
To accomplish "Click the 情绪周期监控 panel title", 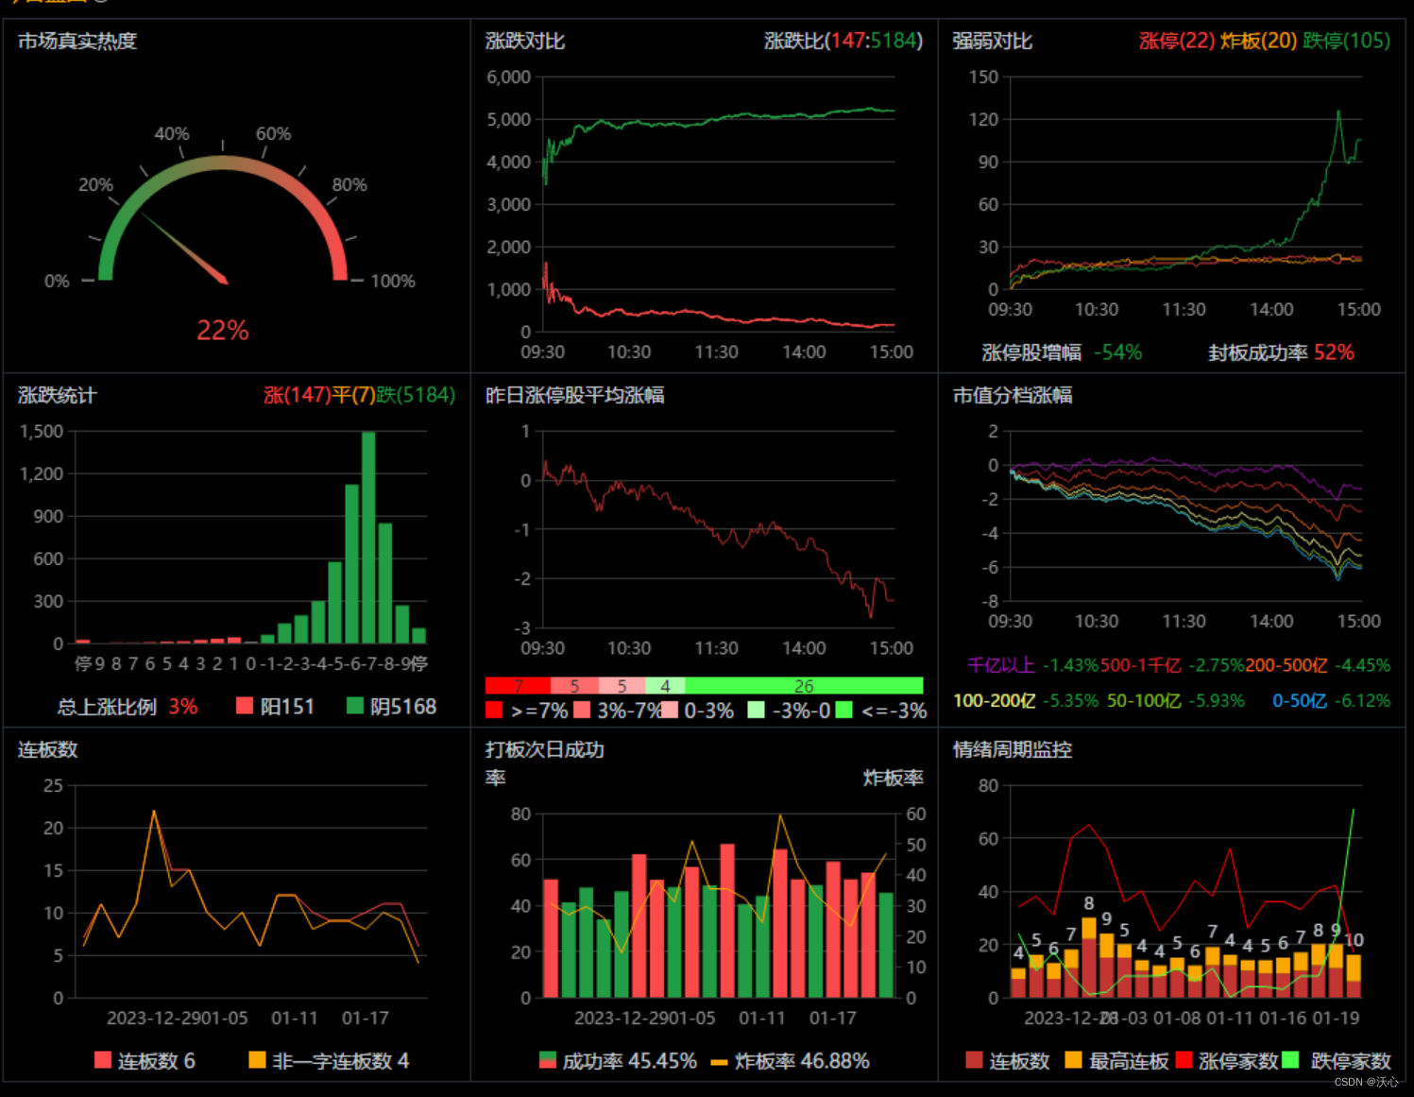I will (1013, 750).
